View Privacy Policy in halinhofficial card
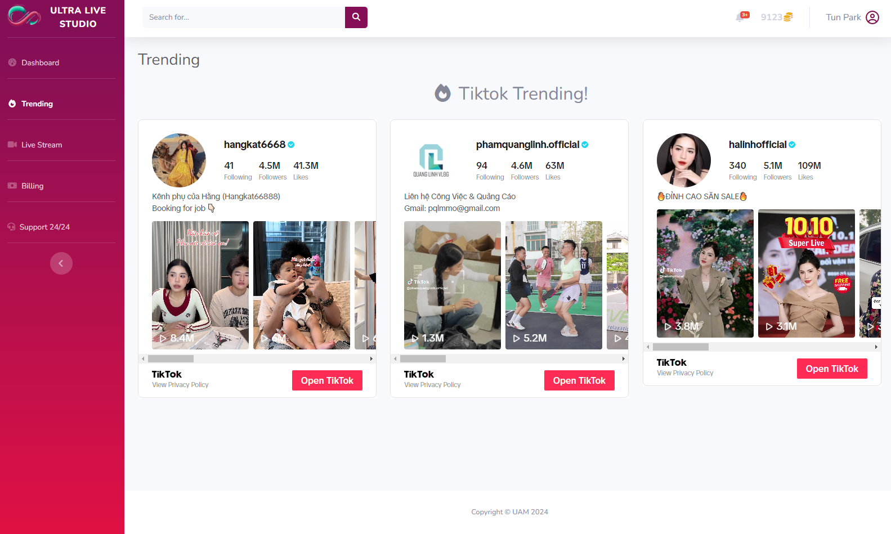The height and width of the screenshot is (534, 891). click(x=685, y=373)
